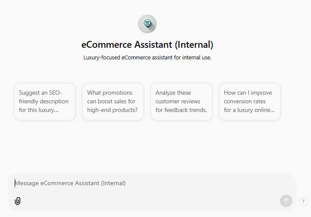Screen dimensions: 311x217
Task: Click the send message arrow button
Action: click(286, 201)
